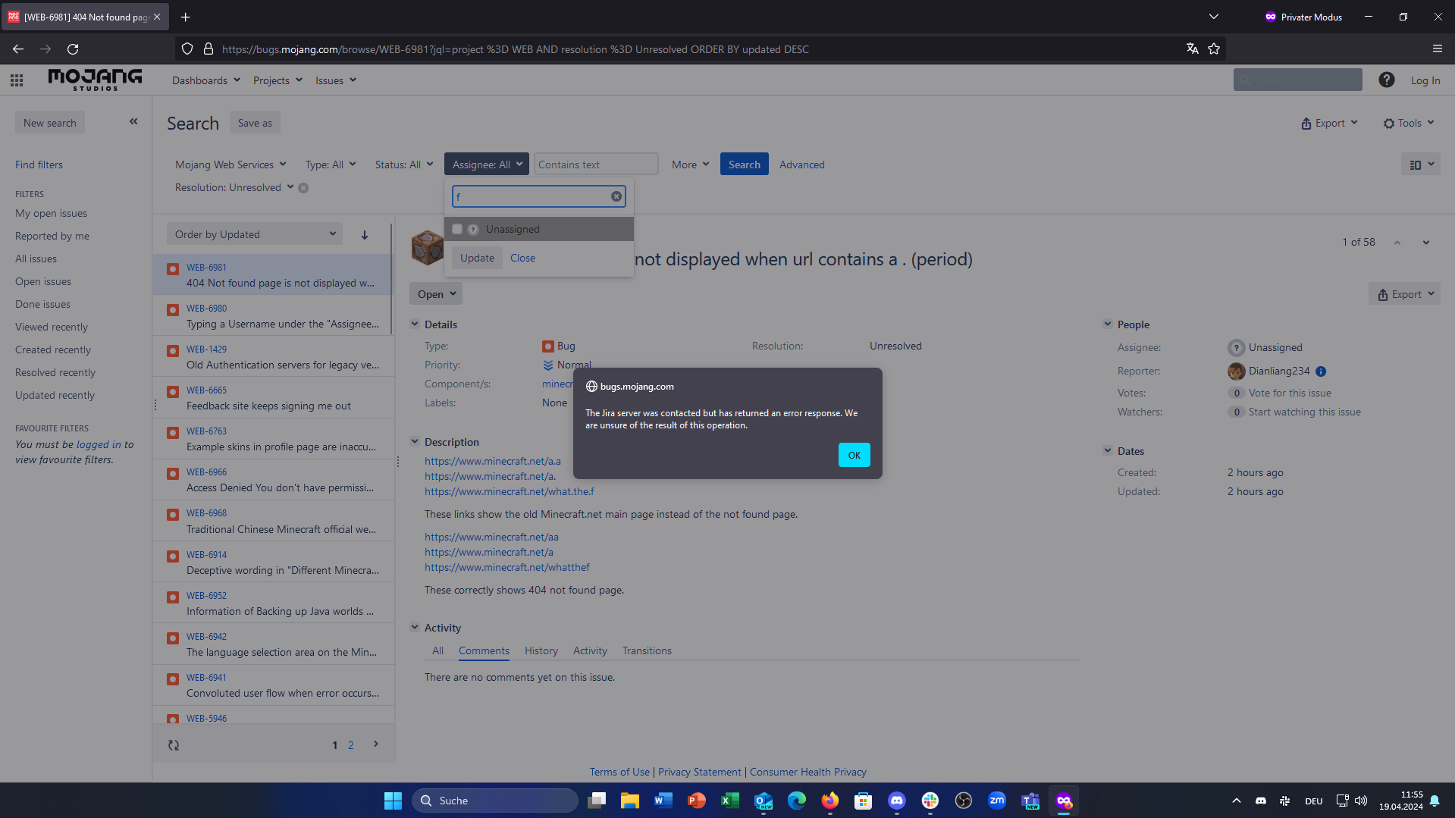Collapse the People section
The width and height of the screenshot is (1455, 818).
point(1108,324)
